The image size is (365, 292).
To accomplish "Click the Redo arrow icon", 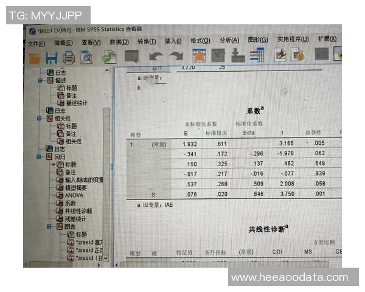I will (176, 56).
